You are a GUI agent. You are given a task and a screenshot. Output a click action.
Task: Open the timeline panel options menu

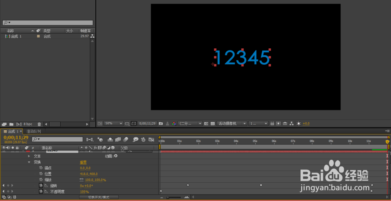pos(387,131)
